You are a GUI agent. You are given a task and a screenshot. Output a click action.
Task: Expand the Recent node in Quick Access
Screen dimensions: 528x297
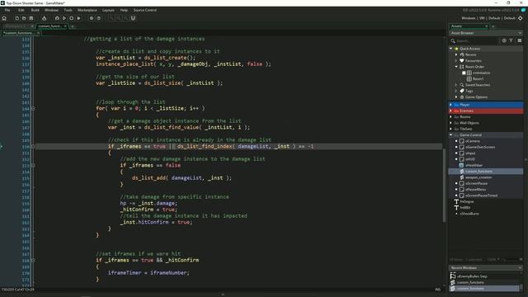pos(456,54)
